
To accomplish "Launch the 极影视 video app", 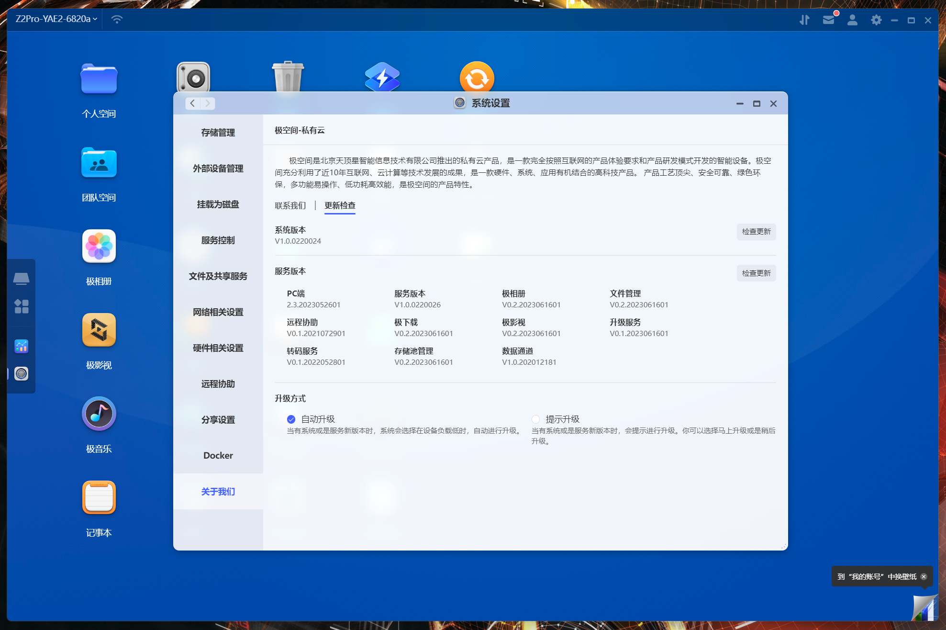I will [x=99, y=330].
